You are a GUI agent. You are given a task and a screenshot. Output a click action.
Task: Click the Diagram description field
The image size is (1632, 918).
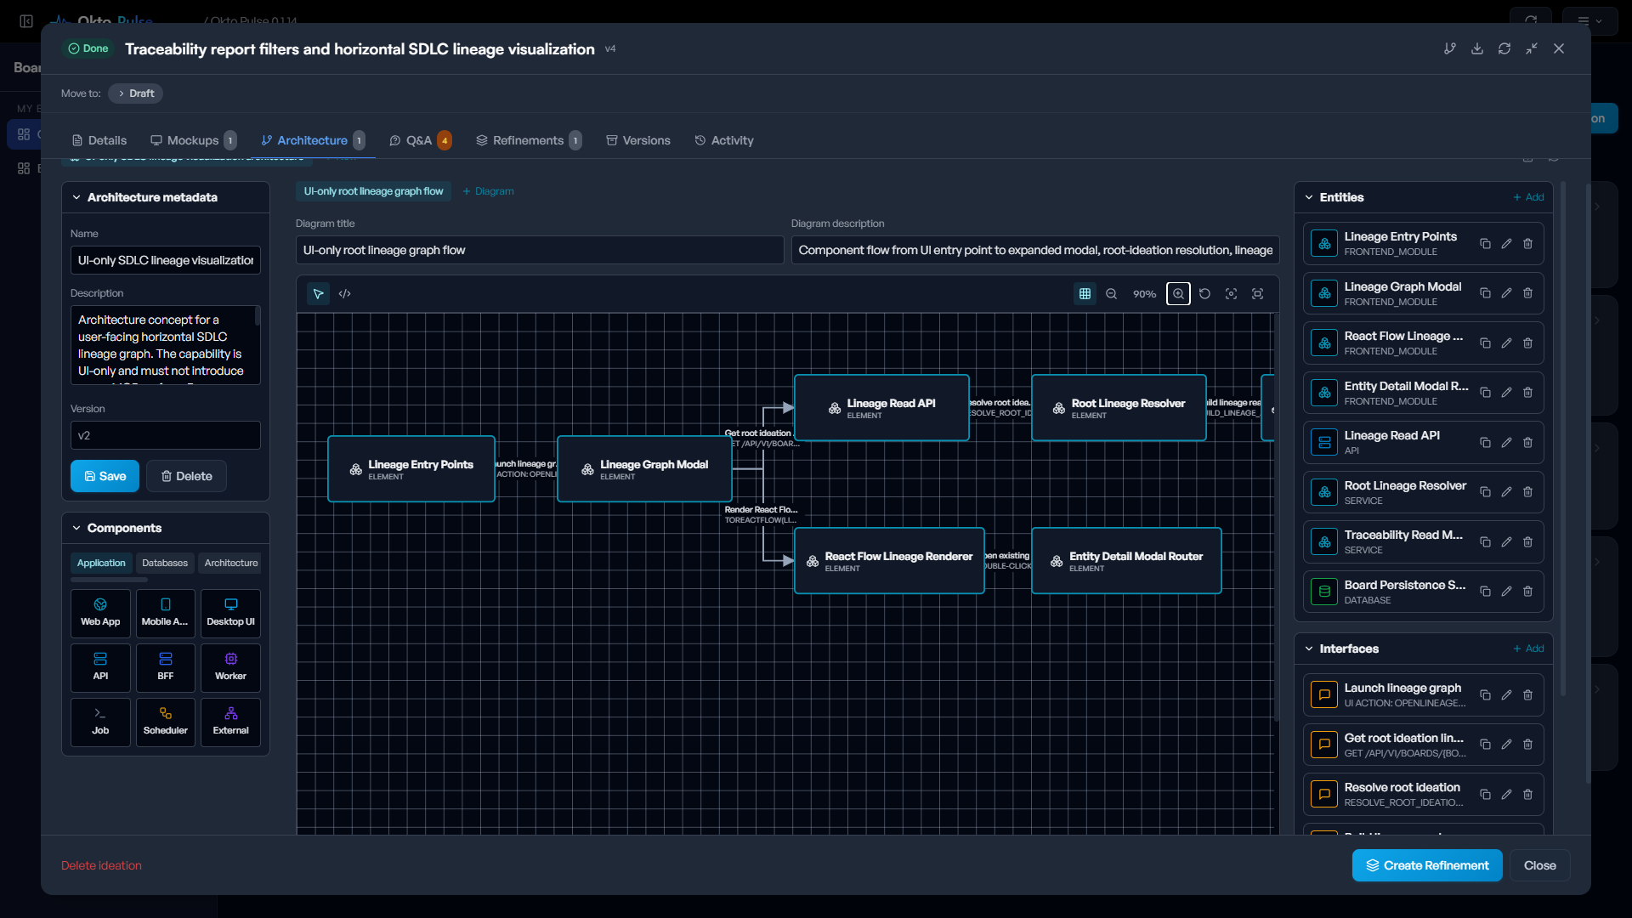(1035, 250)
